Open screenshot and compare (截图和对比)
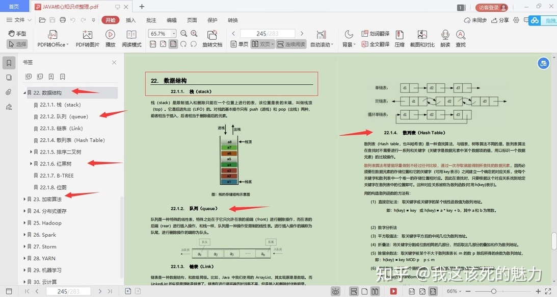Image resolution: width=557 pixels, height=297 pixels. 422,39
